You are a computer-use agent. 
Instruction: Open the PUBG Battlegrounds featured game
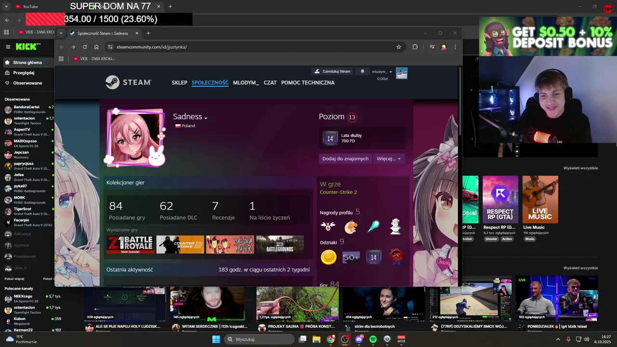280,245
